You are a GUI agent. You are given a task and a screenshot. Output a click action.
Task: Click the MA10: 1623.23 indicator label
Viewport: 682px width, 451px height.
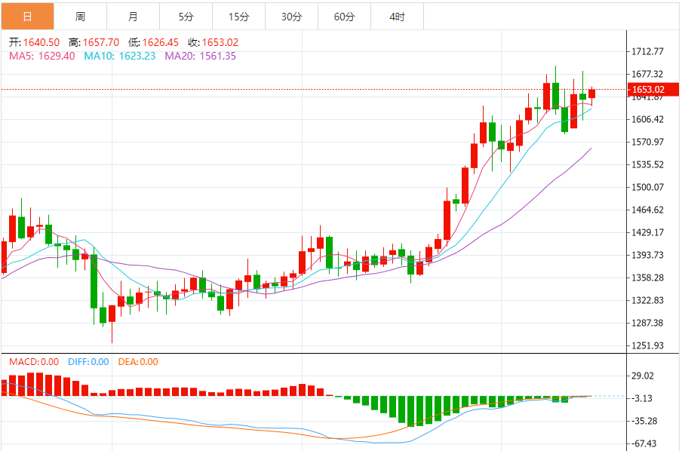[119, 56]
